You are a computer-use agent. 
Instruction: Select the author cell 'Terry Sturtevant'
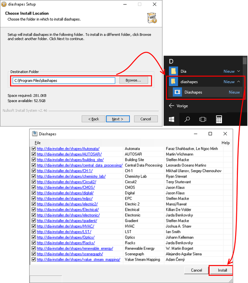coord(178,182)
